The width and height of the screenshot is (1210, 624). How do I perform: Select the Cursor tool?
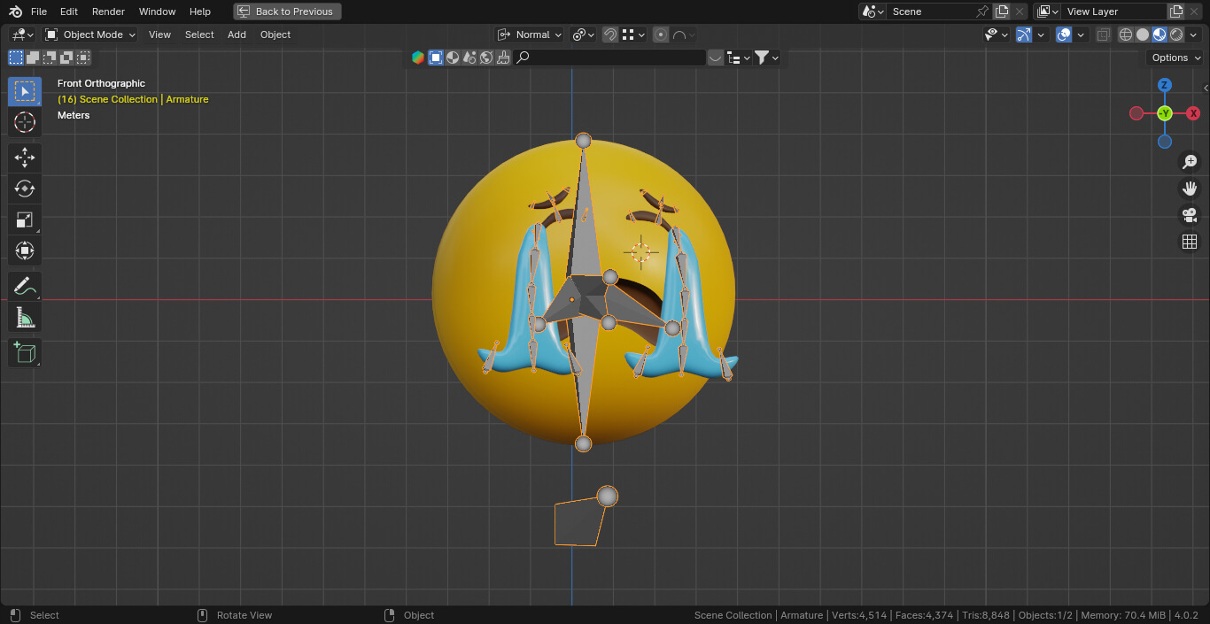click(x=25, y=122)
